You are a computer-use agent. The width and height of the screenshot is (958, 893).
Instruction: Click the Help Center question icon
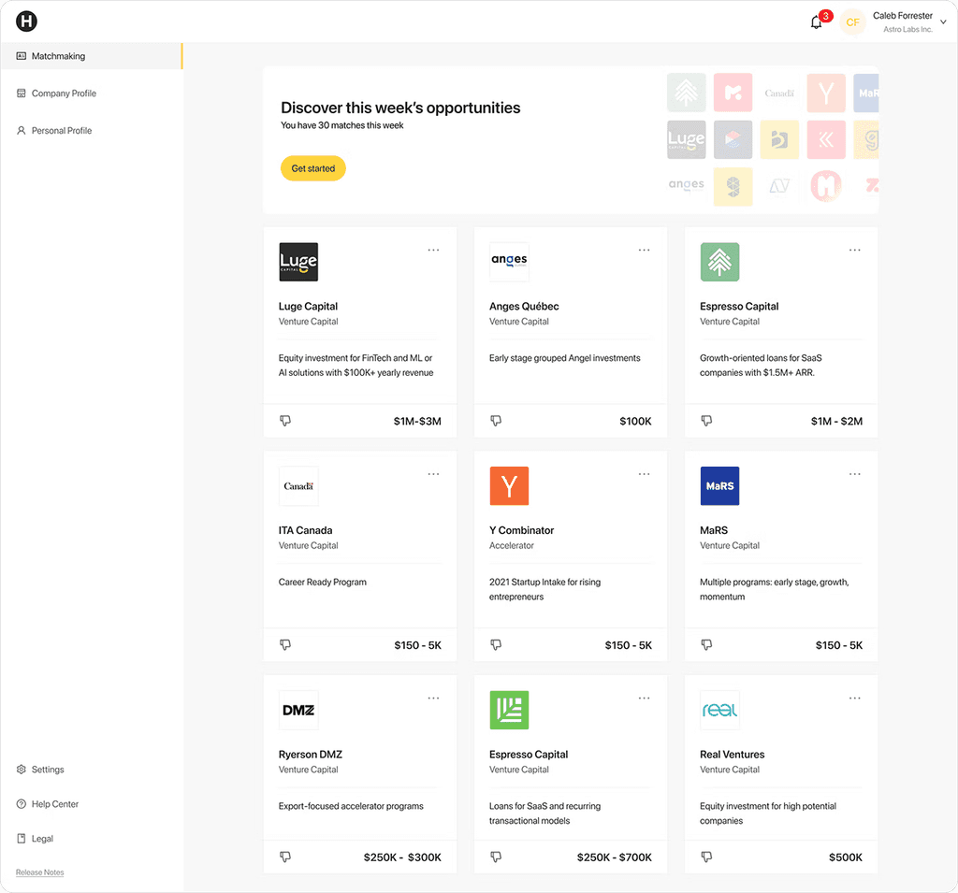coord(22,804)
